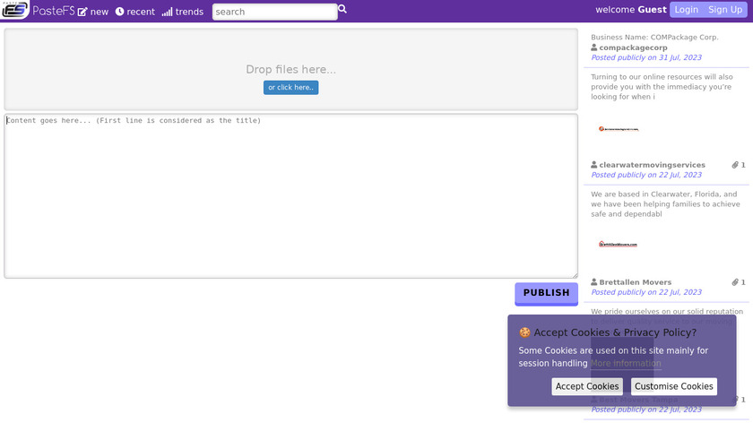The height and width of the screenshot is (423, 753).
Task: Click the Login button
Action: point(687,10)
